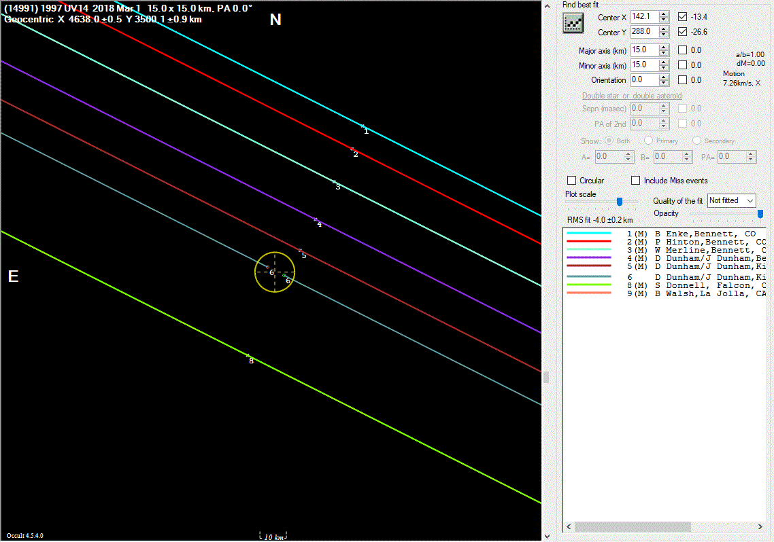
Task: Enable the Major axis fit checkbox
Action: 683,50
